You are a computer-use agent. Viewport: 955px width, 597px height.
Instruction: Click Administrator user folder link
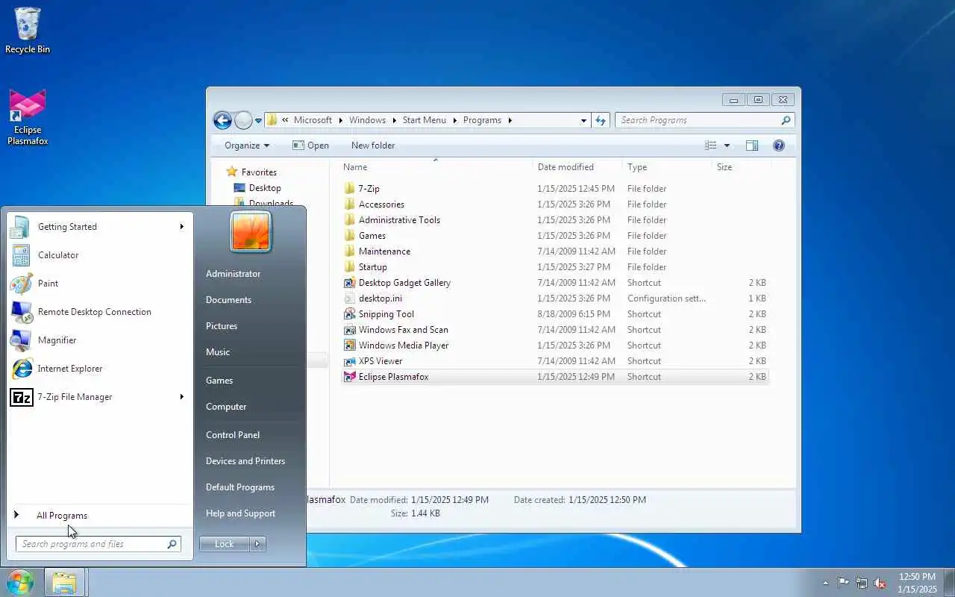click(x=233, y=274)
